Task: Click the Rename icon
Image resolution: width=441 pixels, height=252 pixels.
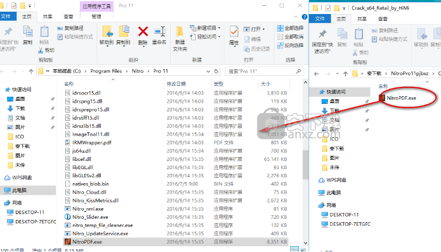Action: [x=160, y=32]
